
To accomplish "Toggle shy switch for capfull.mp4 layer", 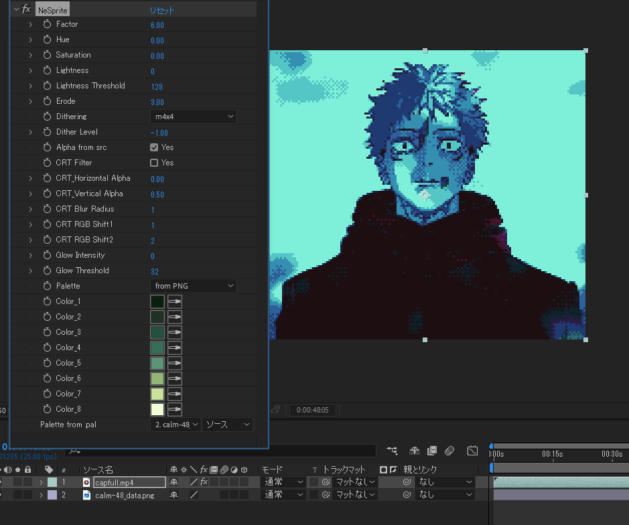I will pos(173,481).
